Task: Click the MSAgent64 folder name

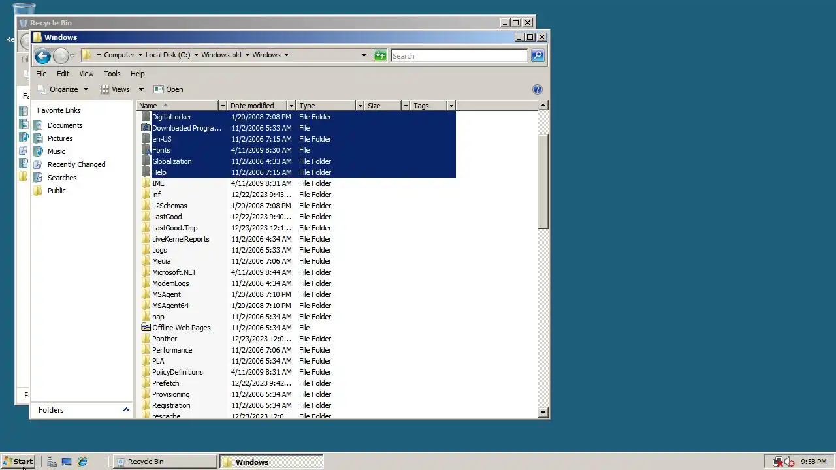Action: tap(170, 305)
